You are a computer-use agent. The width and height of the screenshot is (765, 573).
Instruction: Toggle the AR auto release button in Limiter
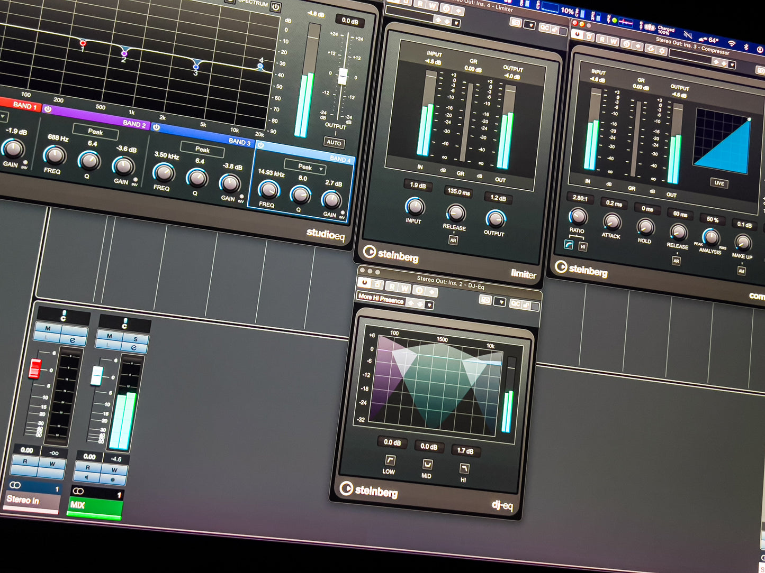coord(453,240)
